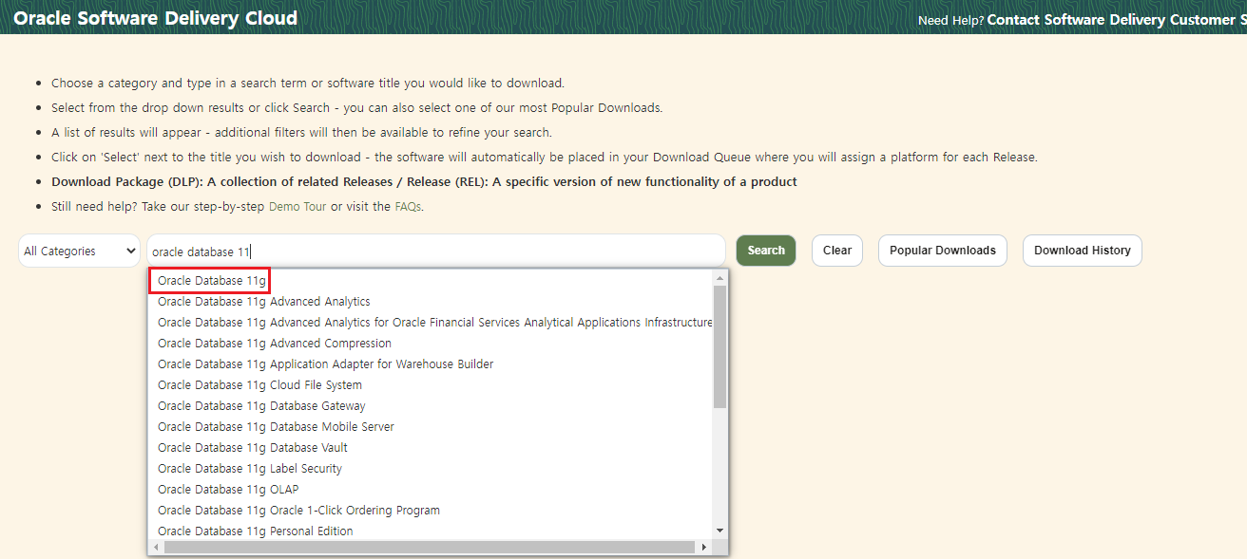The image size is (1247, 559).
Task: Click the search term input field
Action: click(x=436, y=252)
